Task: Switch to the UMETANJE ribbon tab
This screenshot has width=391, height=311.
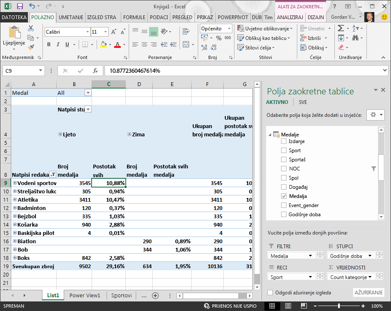Action: point(71,17)
